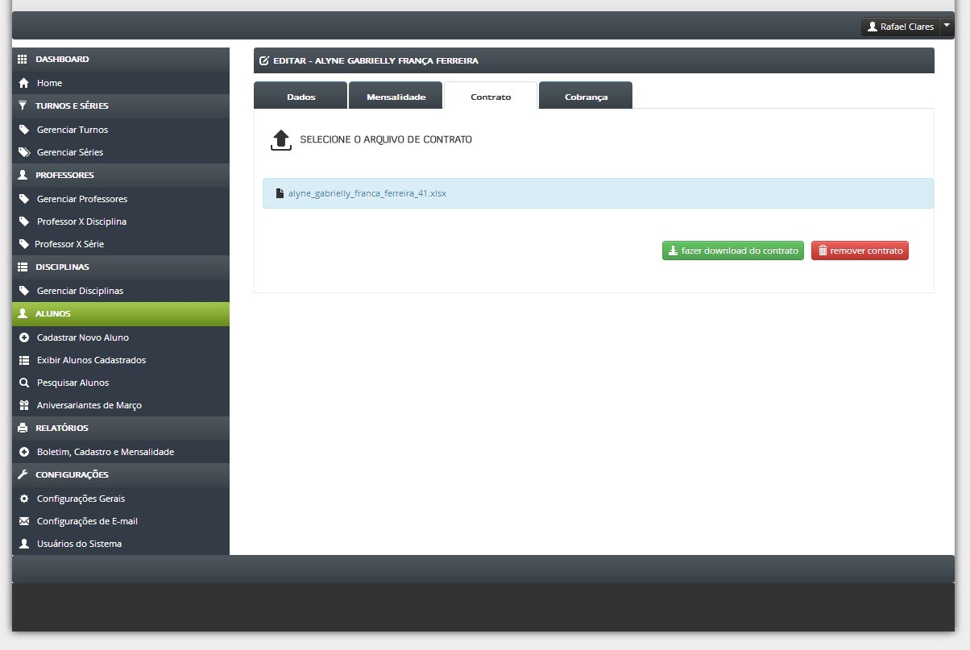
Task: Click the gear icon beside Configurações Gerais
Action: pos(23,499)
